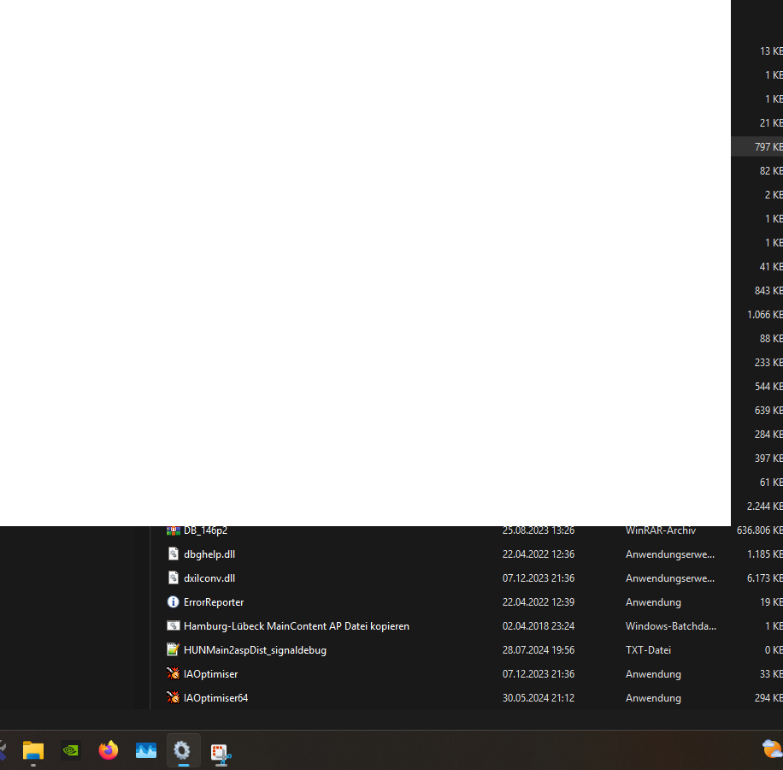Click date 07.12.2023 21:36 of dxilconv.dll
Screen dimensions: 783x770
[x=539, y=578]
